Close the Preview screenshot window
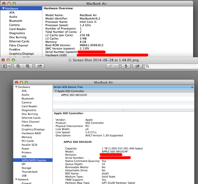198x184 pixels. [x=3, y=60]
